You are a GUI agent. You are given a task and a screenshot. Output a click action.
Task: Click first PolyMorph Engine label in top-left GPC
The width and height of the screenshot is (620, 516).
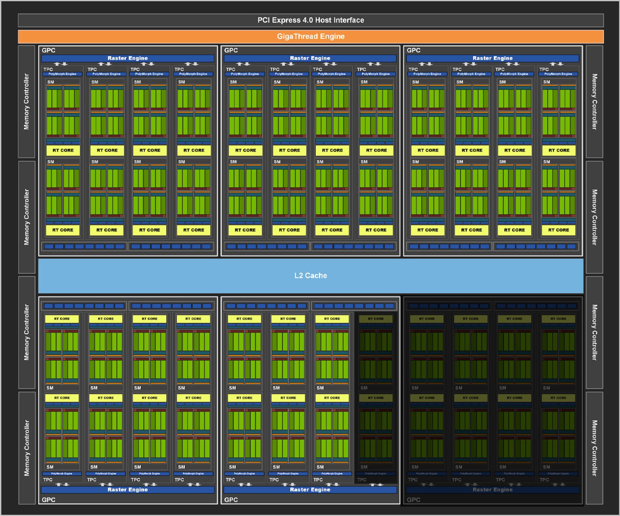click(62, 74)
